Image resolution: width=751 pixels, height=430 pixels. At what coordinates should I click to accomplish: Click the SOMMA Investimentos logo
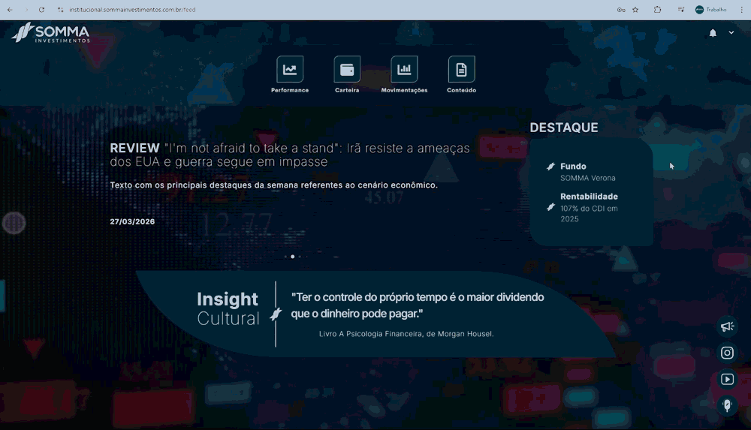51,32
